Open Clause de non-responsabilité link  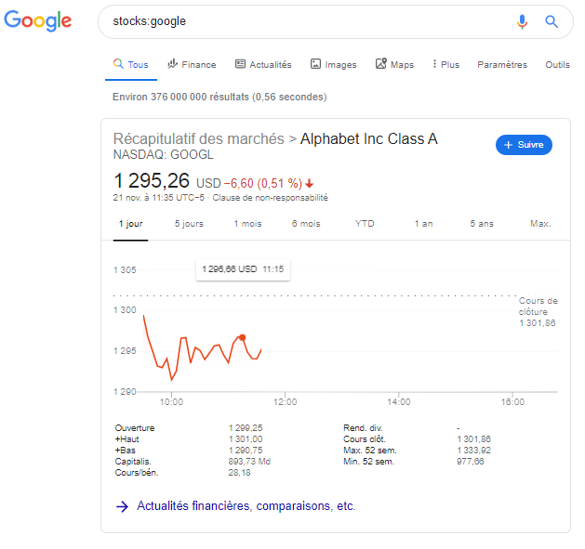tap(270, 198)
